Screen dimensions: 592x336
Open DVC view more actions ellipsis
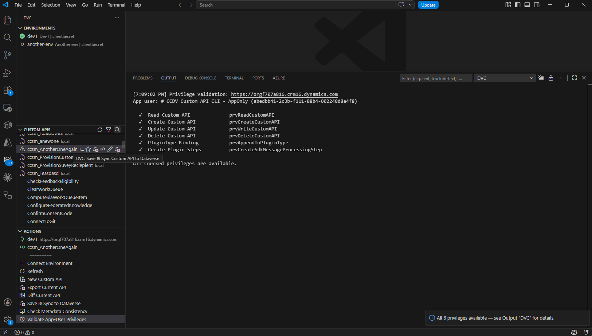[x=117, y=18]
